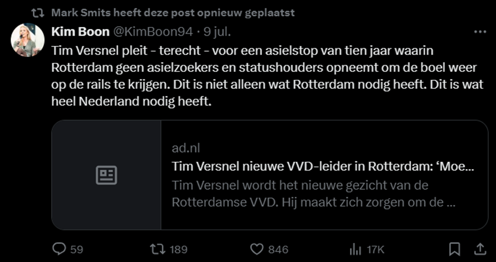Repost the tweet using the retweet icon
This screenshot has width=496, height=262.
click(x=156, y=249)
